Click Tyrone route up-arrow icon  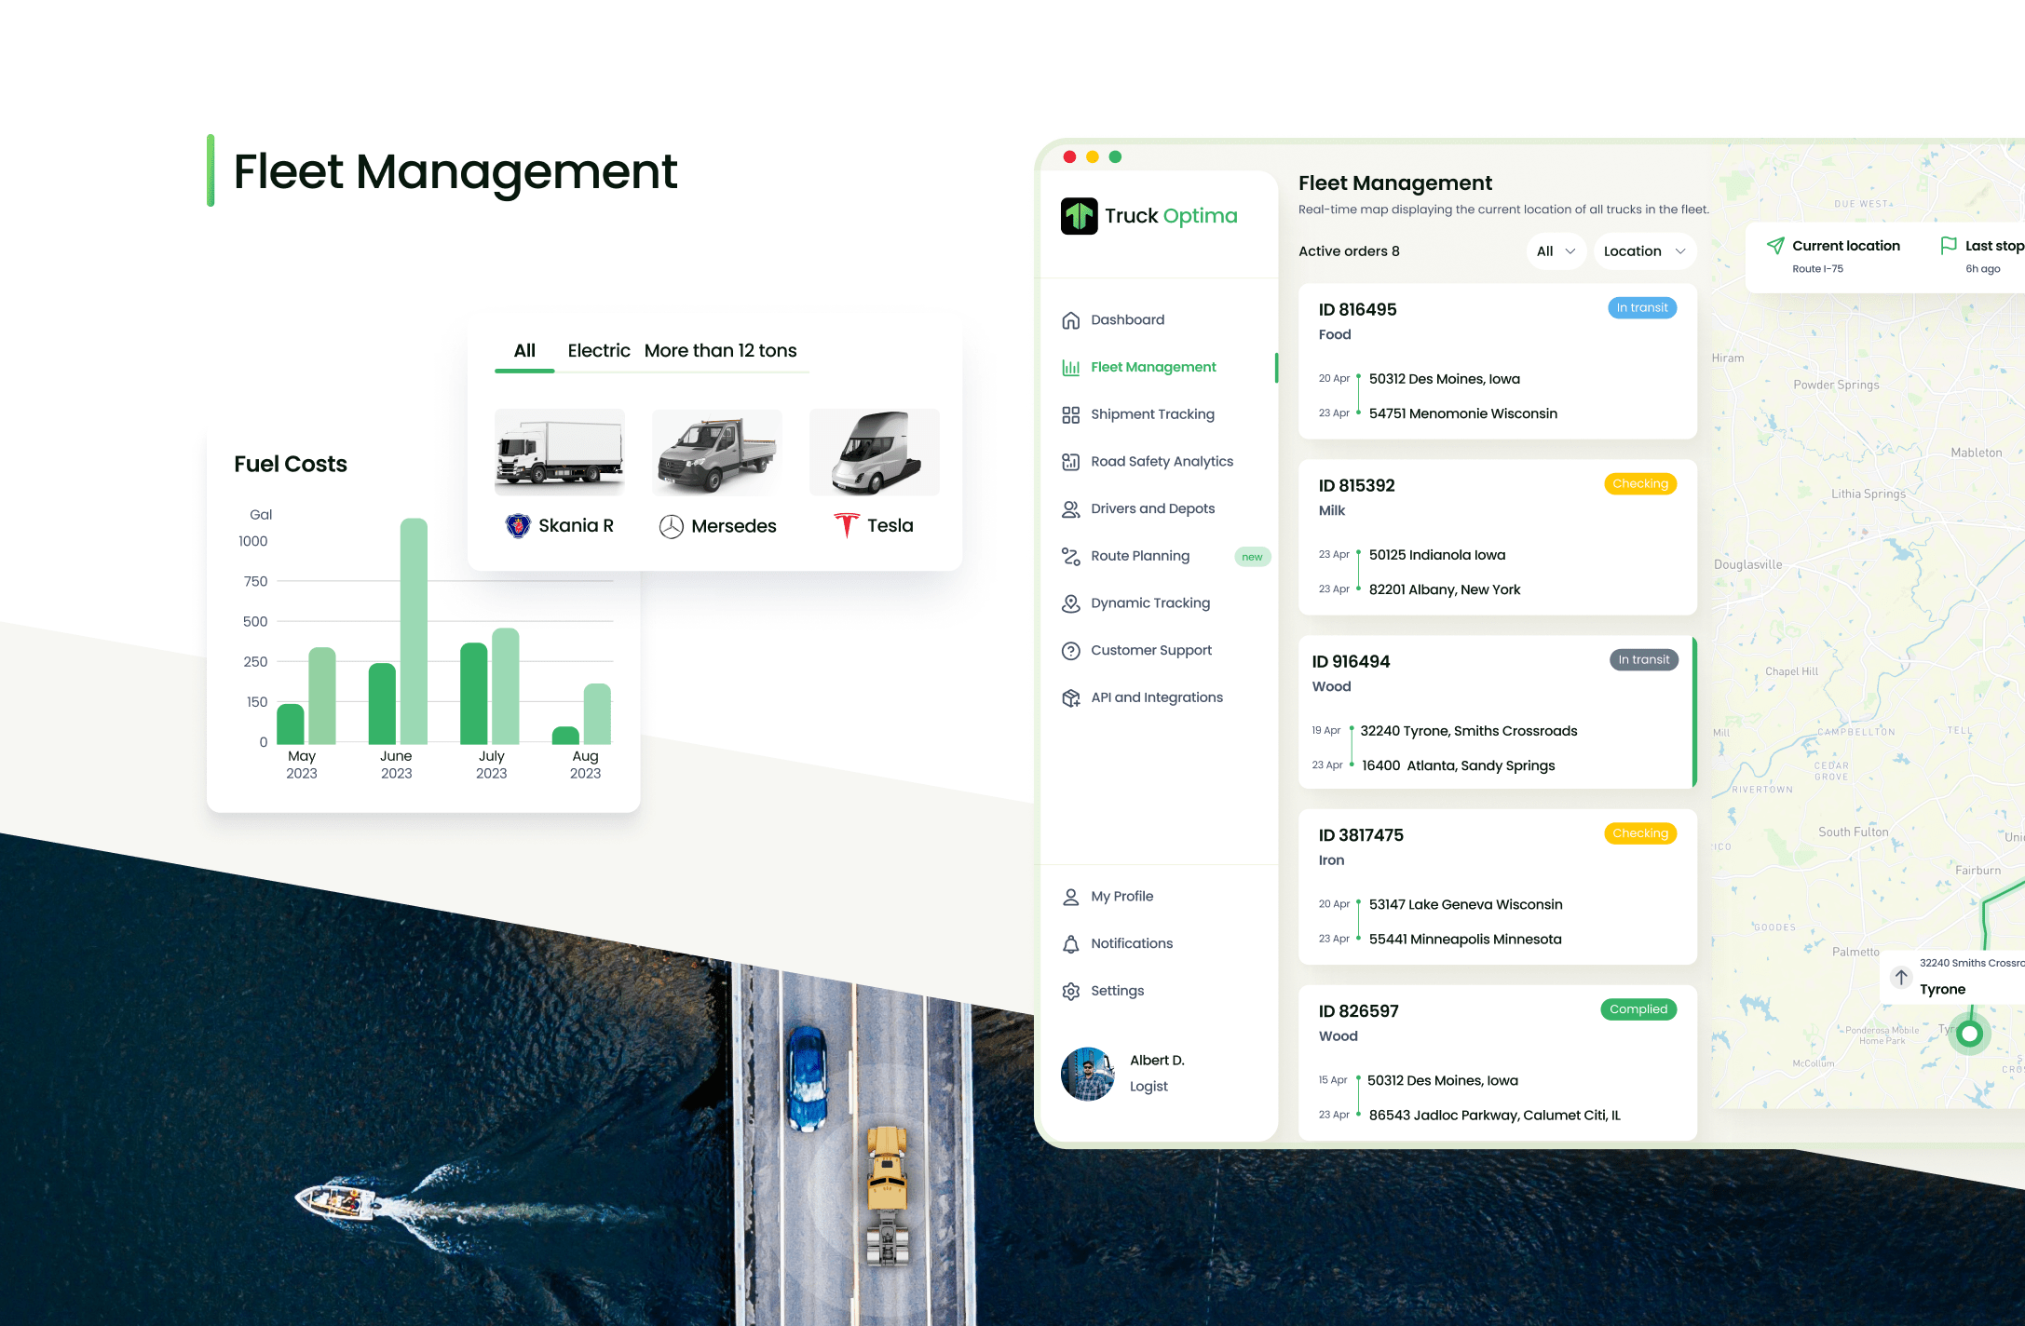click(1900, 977)
